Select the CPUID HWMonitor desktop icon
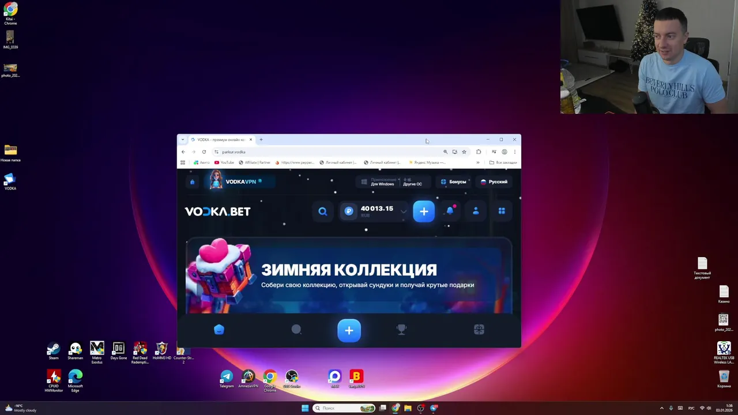This screenshot has width=738, height=415. 54,381
